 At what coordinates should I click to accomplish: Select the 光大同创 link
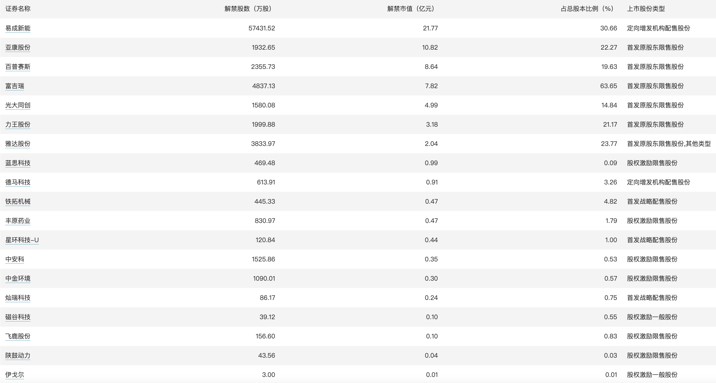(18, 105)
